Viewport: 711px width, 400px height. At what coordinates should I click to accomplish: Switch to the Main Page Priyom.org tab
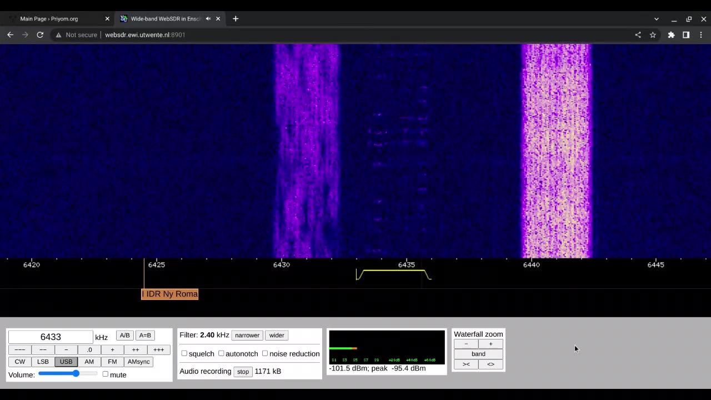(x=58, y=18)
